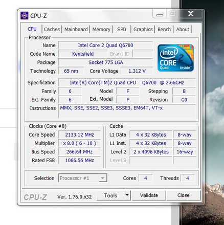Image resolution: width=224 pixels, height=225 pixels.
Task: Click the Multiplier value x 8.0 ( 6 - 10 )
Action: tap(79, 143)
